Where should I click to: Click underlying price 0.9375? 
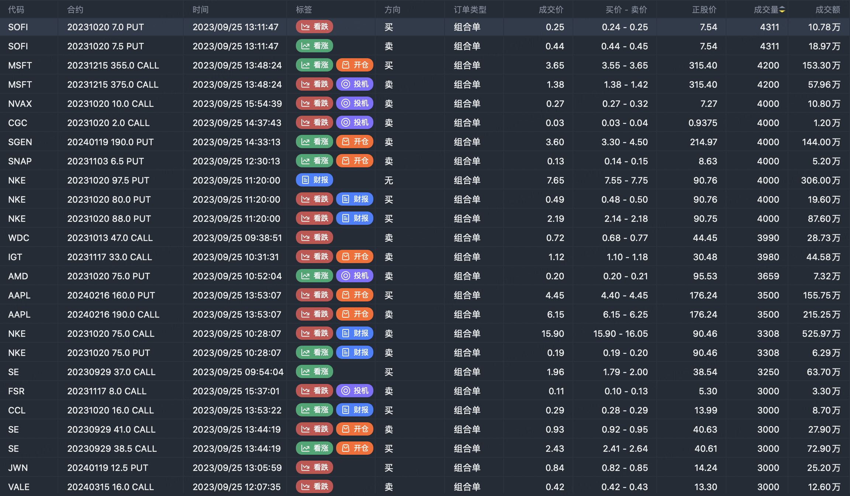click(703, 123)
